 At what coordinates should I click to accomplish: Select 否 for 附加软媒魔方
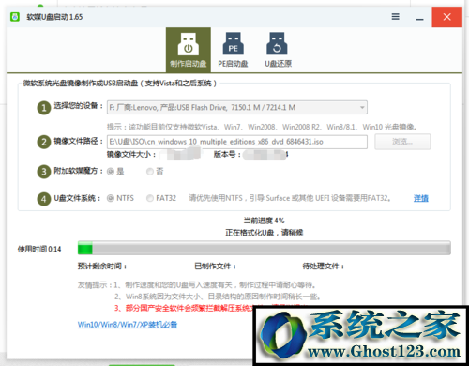tap(155, 172)
